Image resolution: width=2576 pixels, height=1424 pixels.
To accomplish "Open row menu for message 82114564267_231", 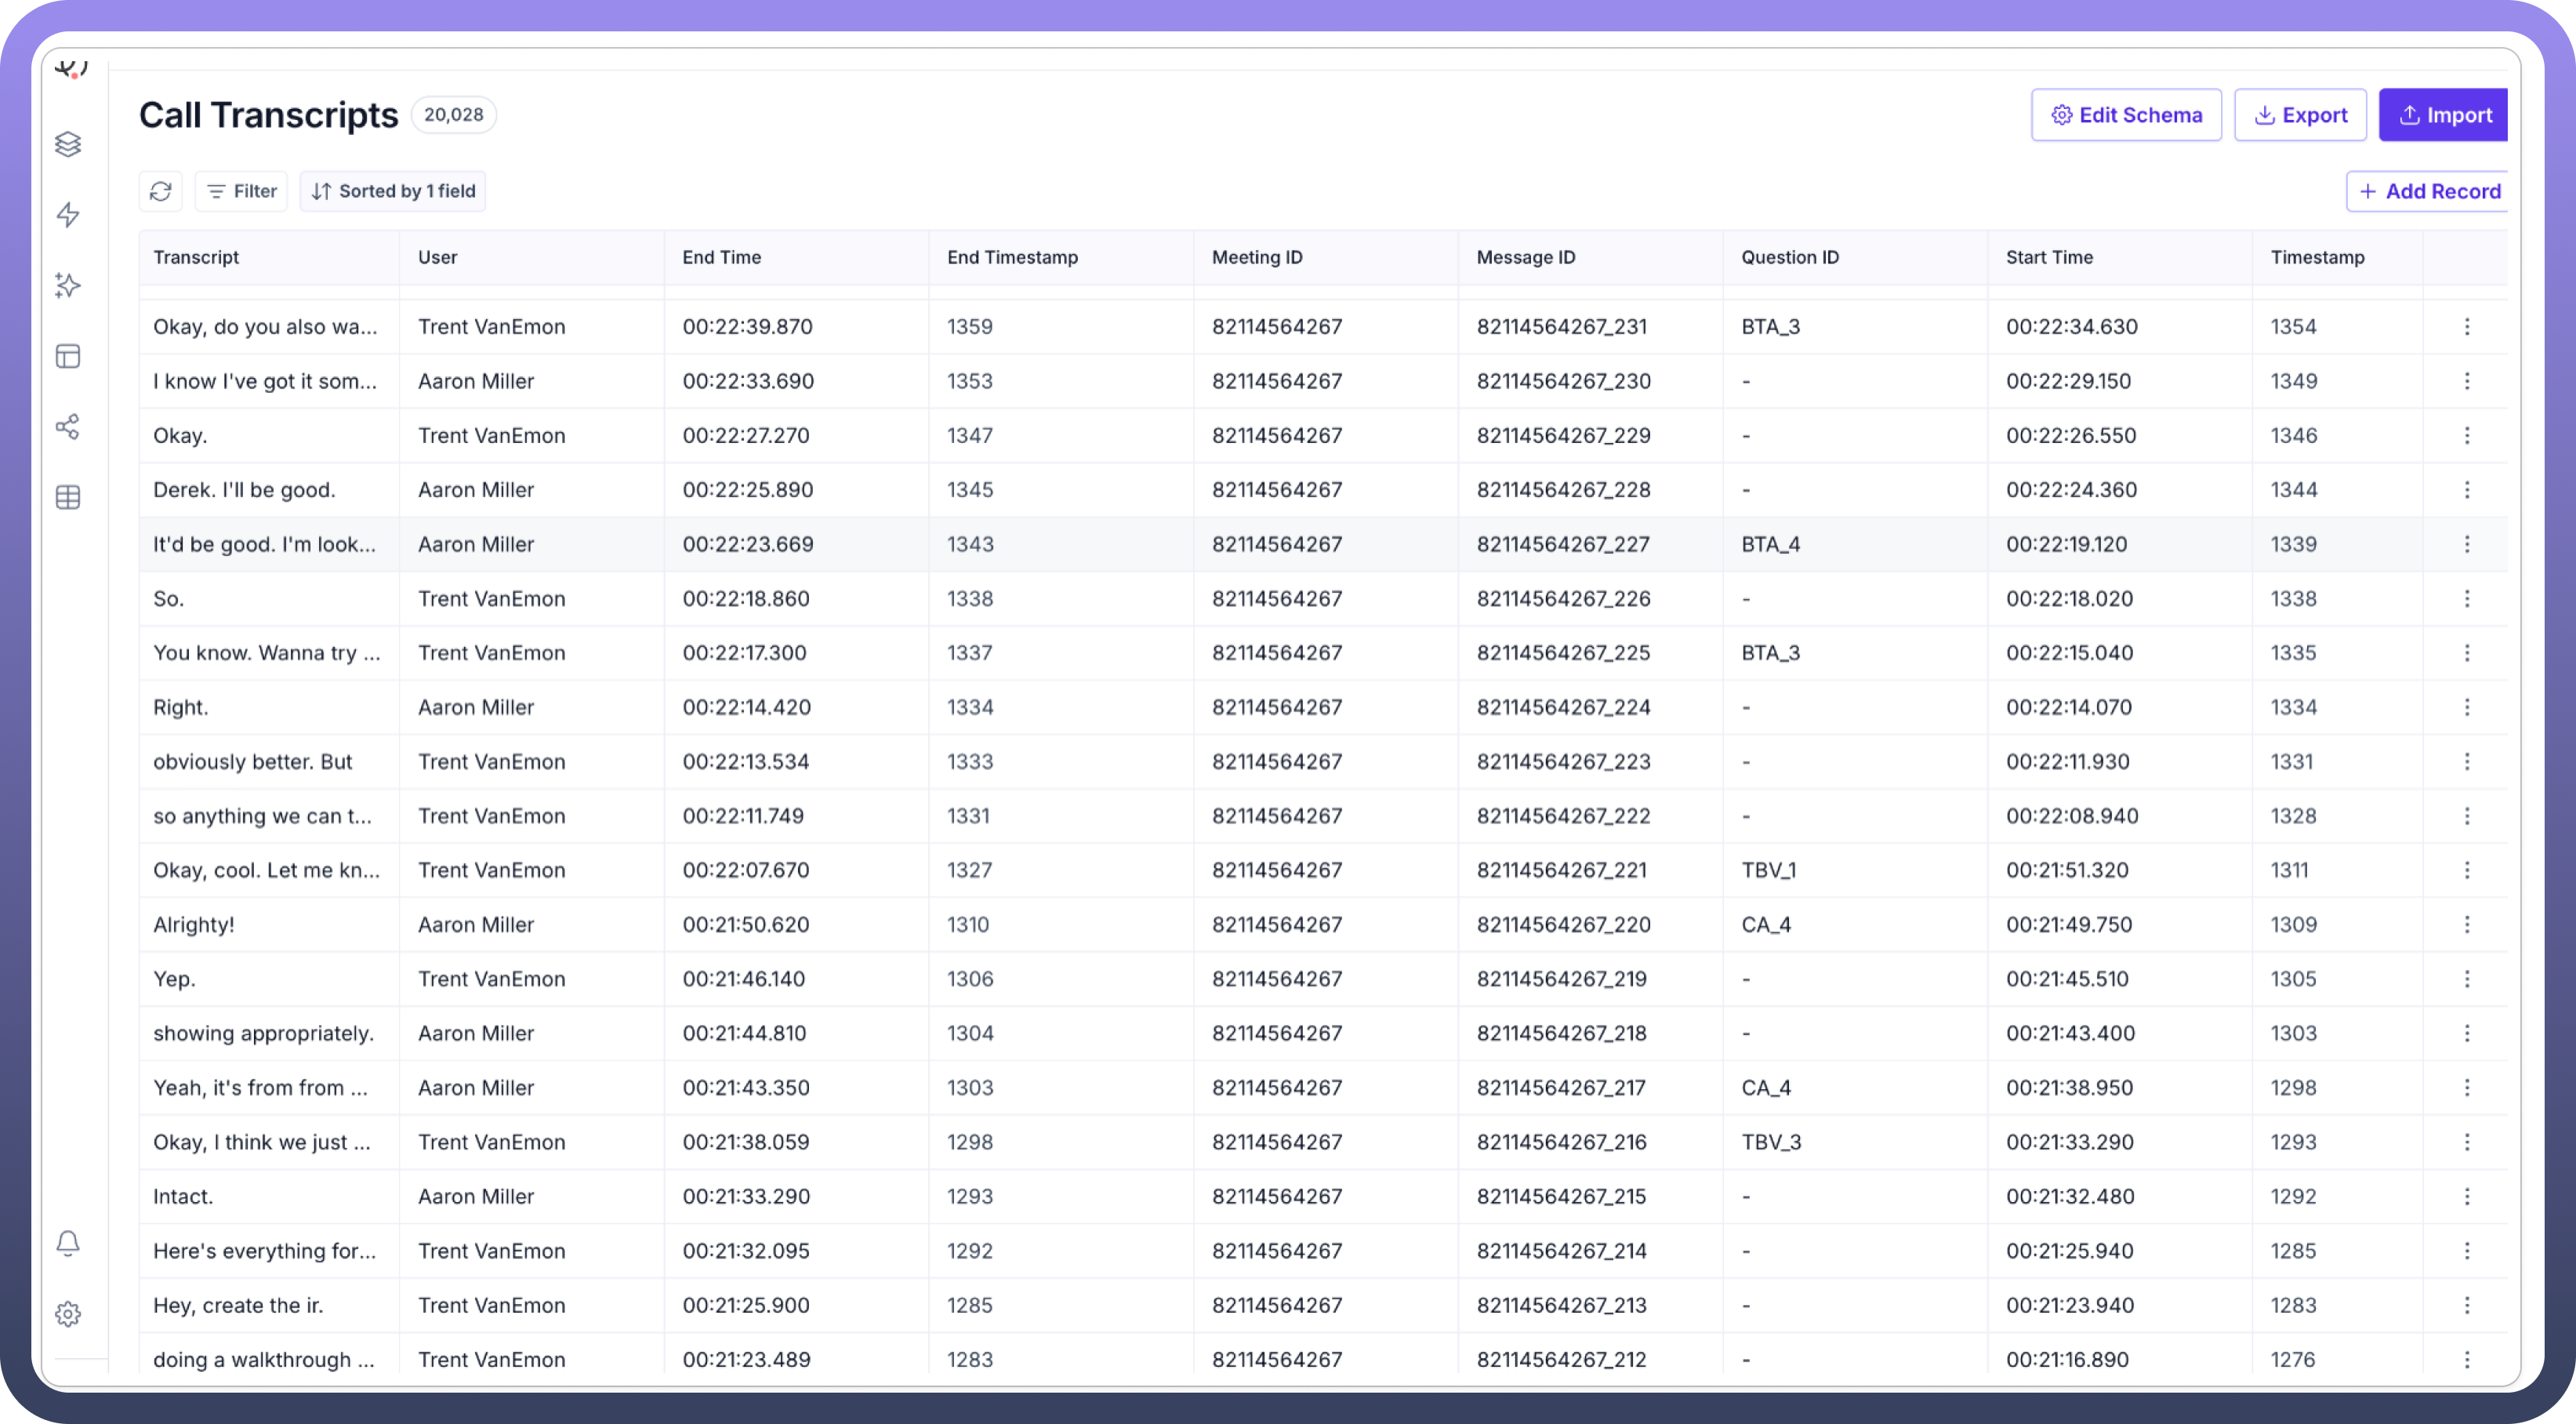I will tap(2467, 327).
